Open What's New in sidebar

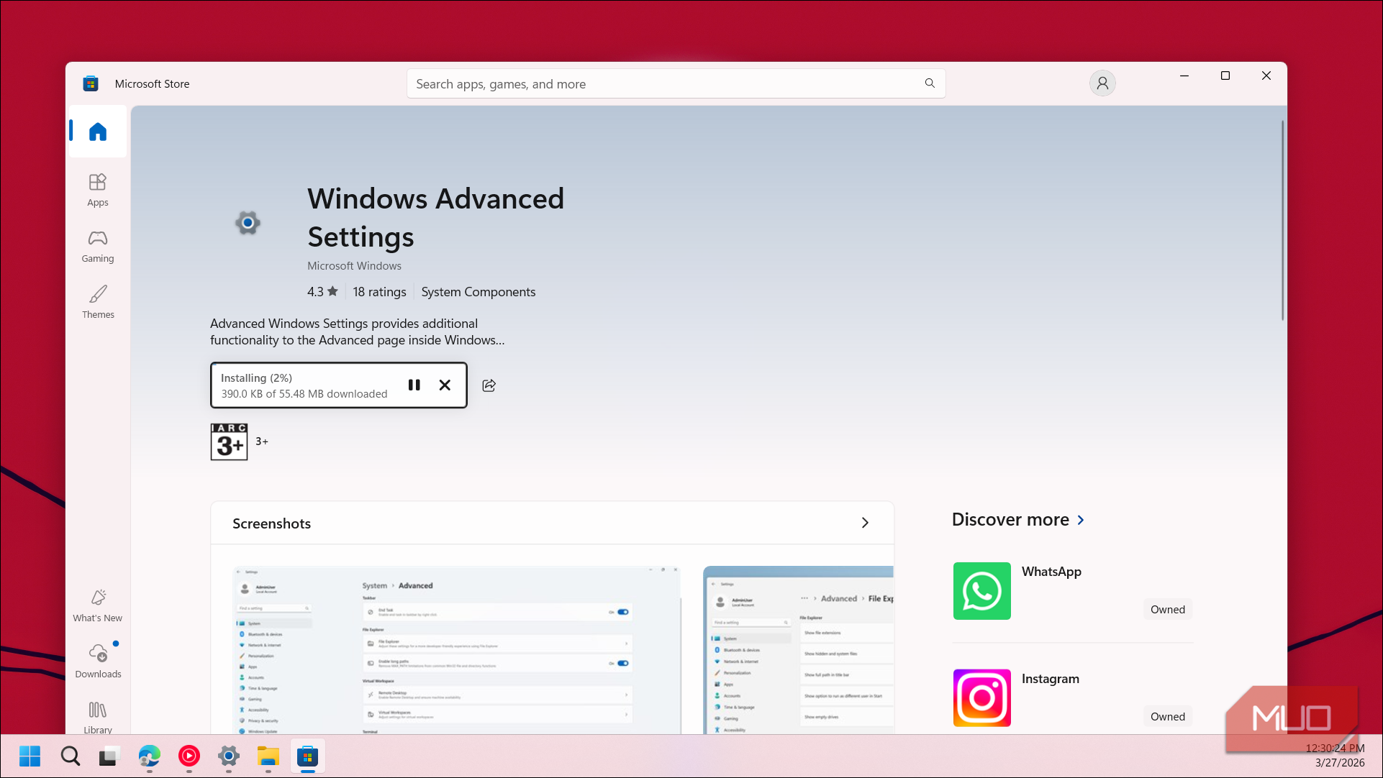click(x=98, y=606)
